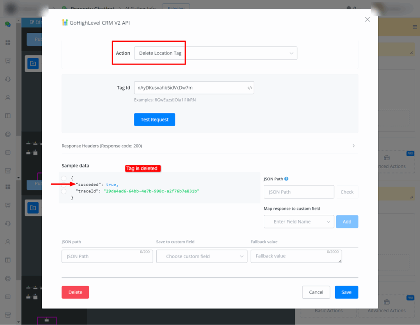Click into the Fallback value text area
Image resolution: width=420 pixels, height=325 pixels.
tap(296, 256)
